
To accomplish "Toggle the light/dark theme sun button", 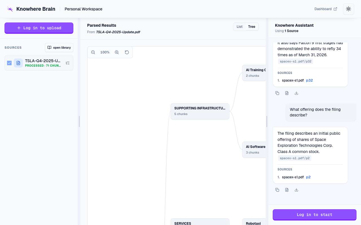I will [x=349, y=9].
